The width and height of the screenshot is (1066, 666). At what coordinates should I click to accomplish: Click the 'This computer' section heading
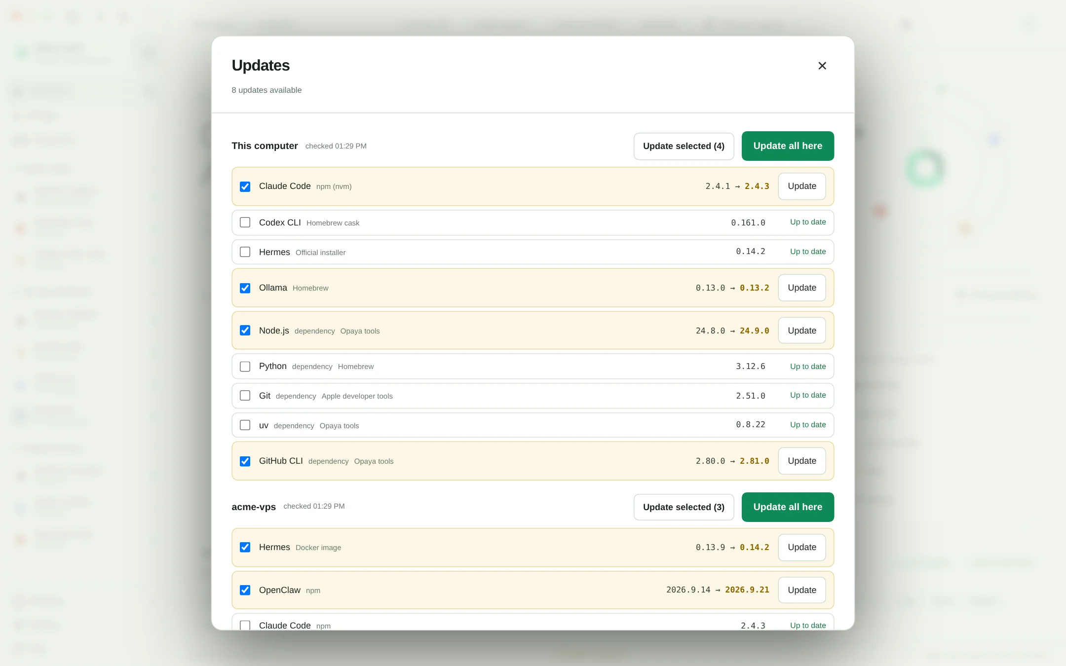click(x=265, y=146)
